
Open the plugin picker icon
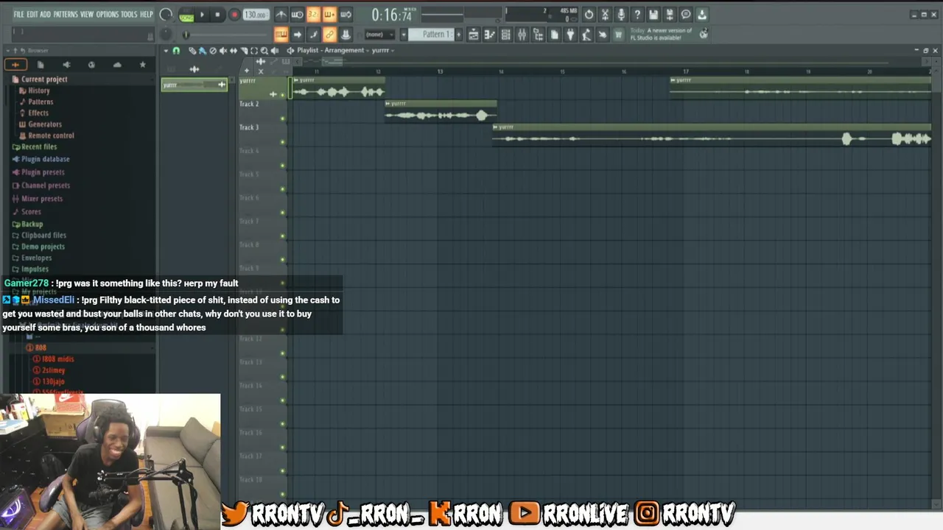(x=569, y=35)
